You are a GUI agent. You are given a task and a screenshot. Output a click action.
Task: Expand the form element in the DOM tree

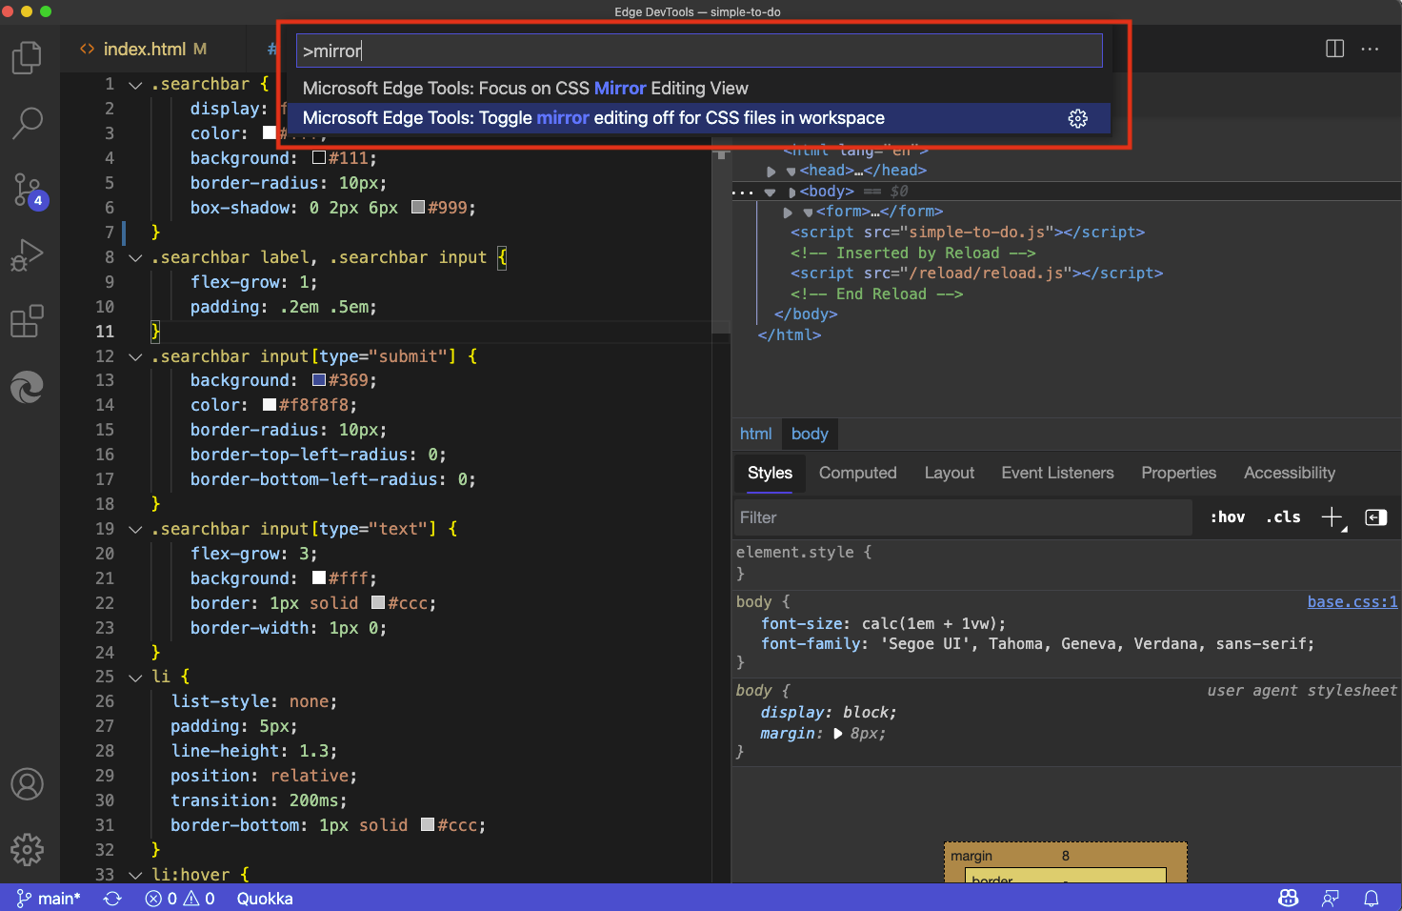click(788, 212)
